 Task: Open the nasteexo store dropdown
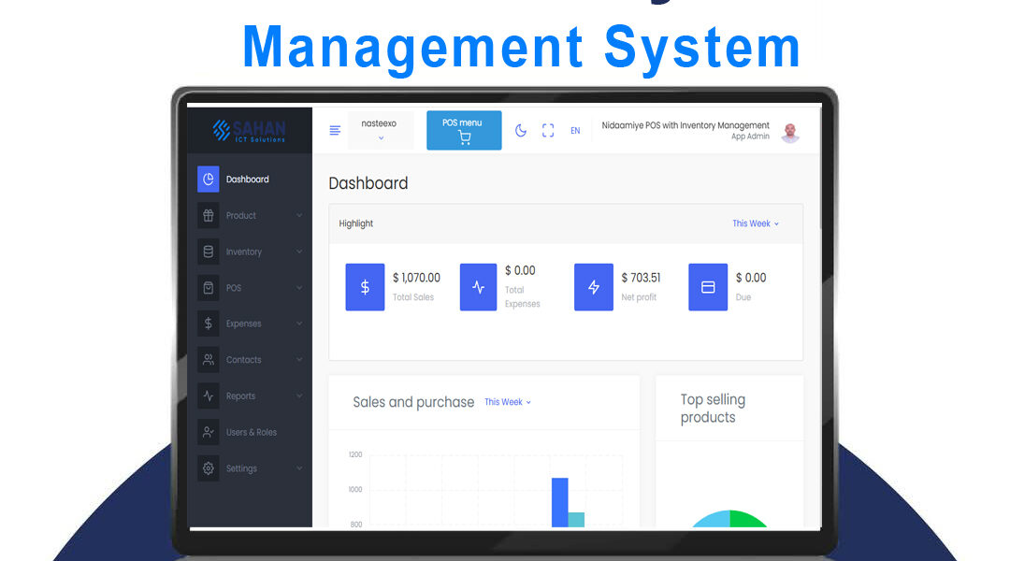[x=380, y=130]
